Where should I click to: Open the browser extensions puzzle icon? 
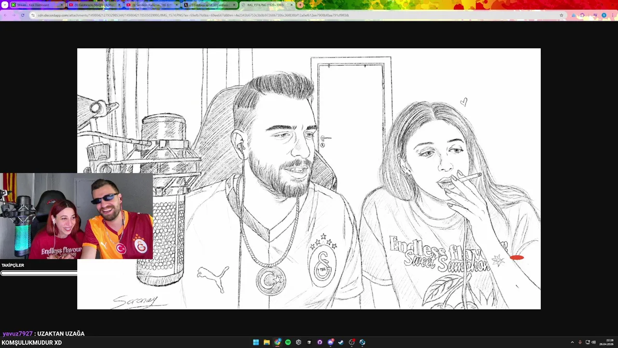pos(582,15)
